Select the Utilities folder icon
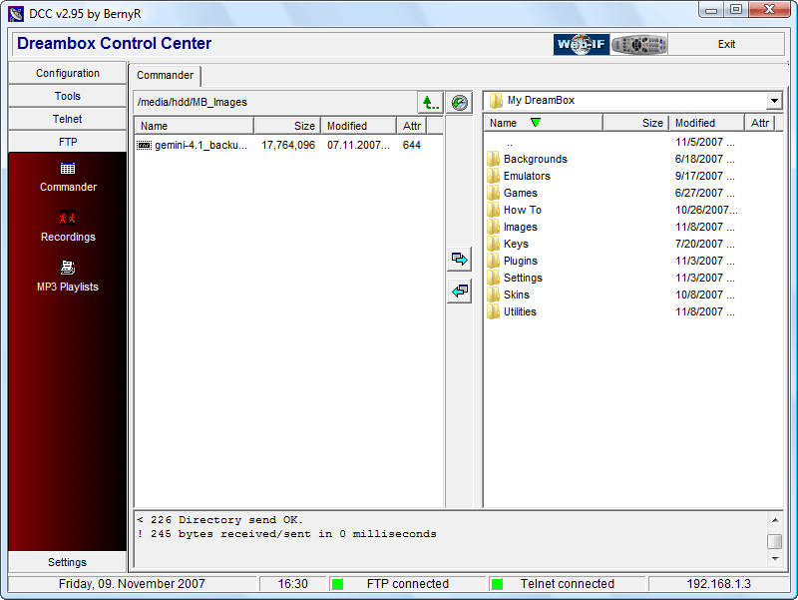 coord(493,311)
